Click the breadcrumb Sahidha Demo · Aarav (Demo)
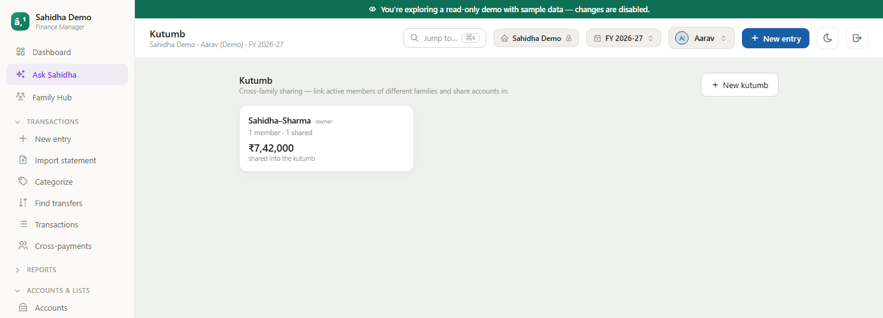Viewport: 883px width, 318px height. coord(197,45)
